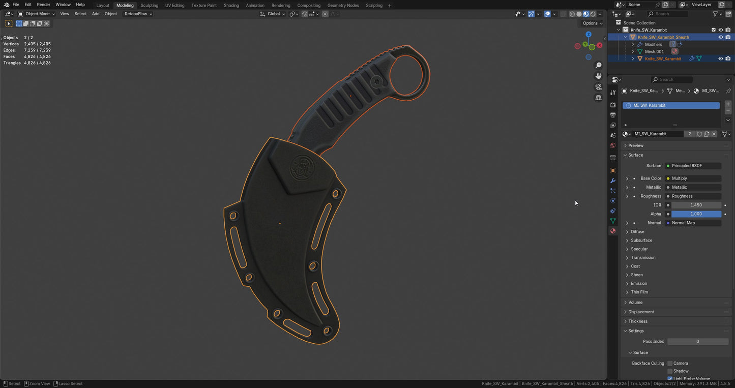This screenshot has height=388, width=735.
Task: Switch perspective/orthographic with the grid icon
Action: point(598,98)
